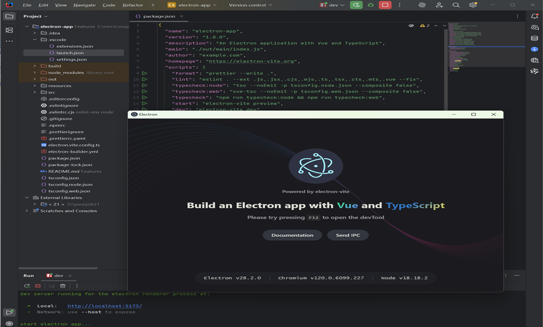Toggle reader mode eye icon in editor
The height and width of the screenshot is (327, 543).
coord(411,26)
